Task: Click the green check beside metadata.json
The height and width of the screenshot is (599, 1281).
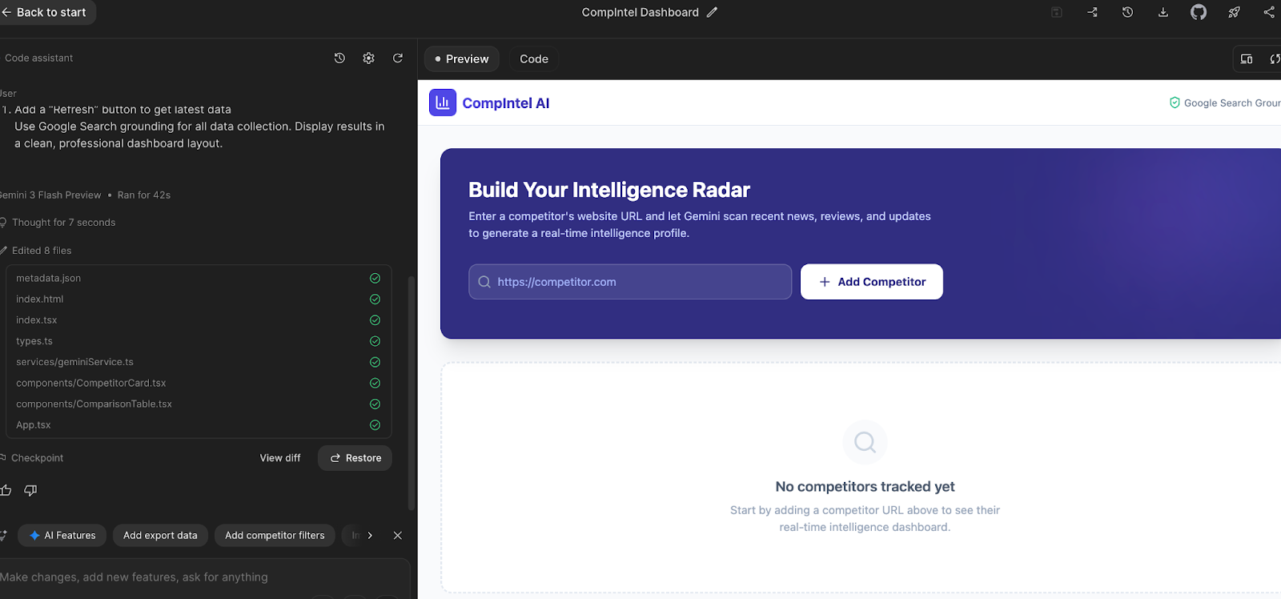Action: coord(375,278)
